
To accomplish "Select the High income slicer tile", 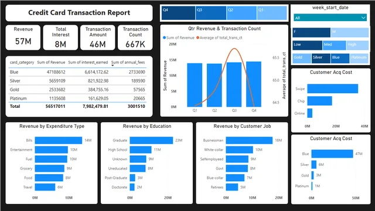I will 357,45.
